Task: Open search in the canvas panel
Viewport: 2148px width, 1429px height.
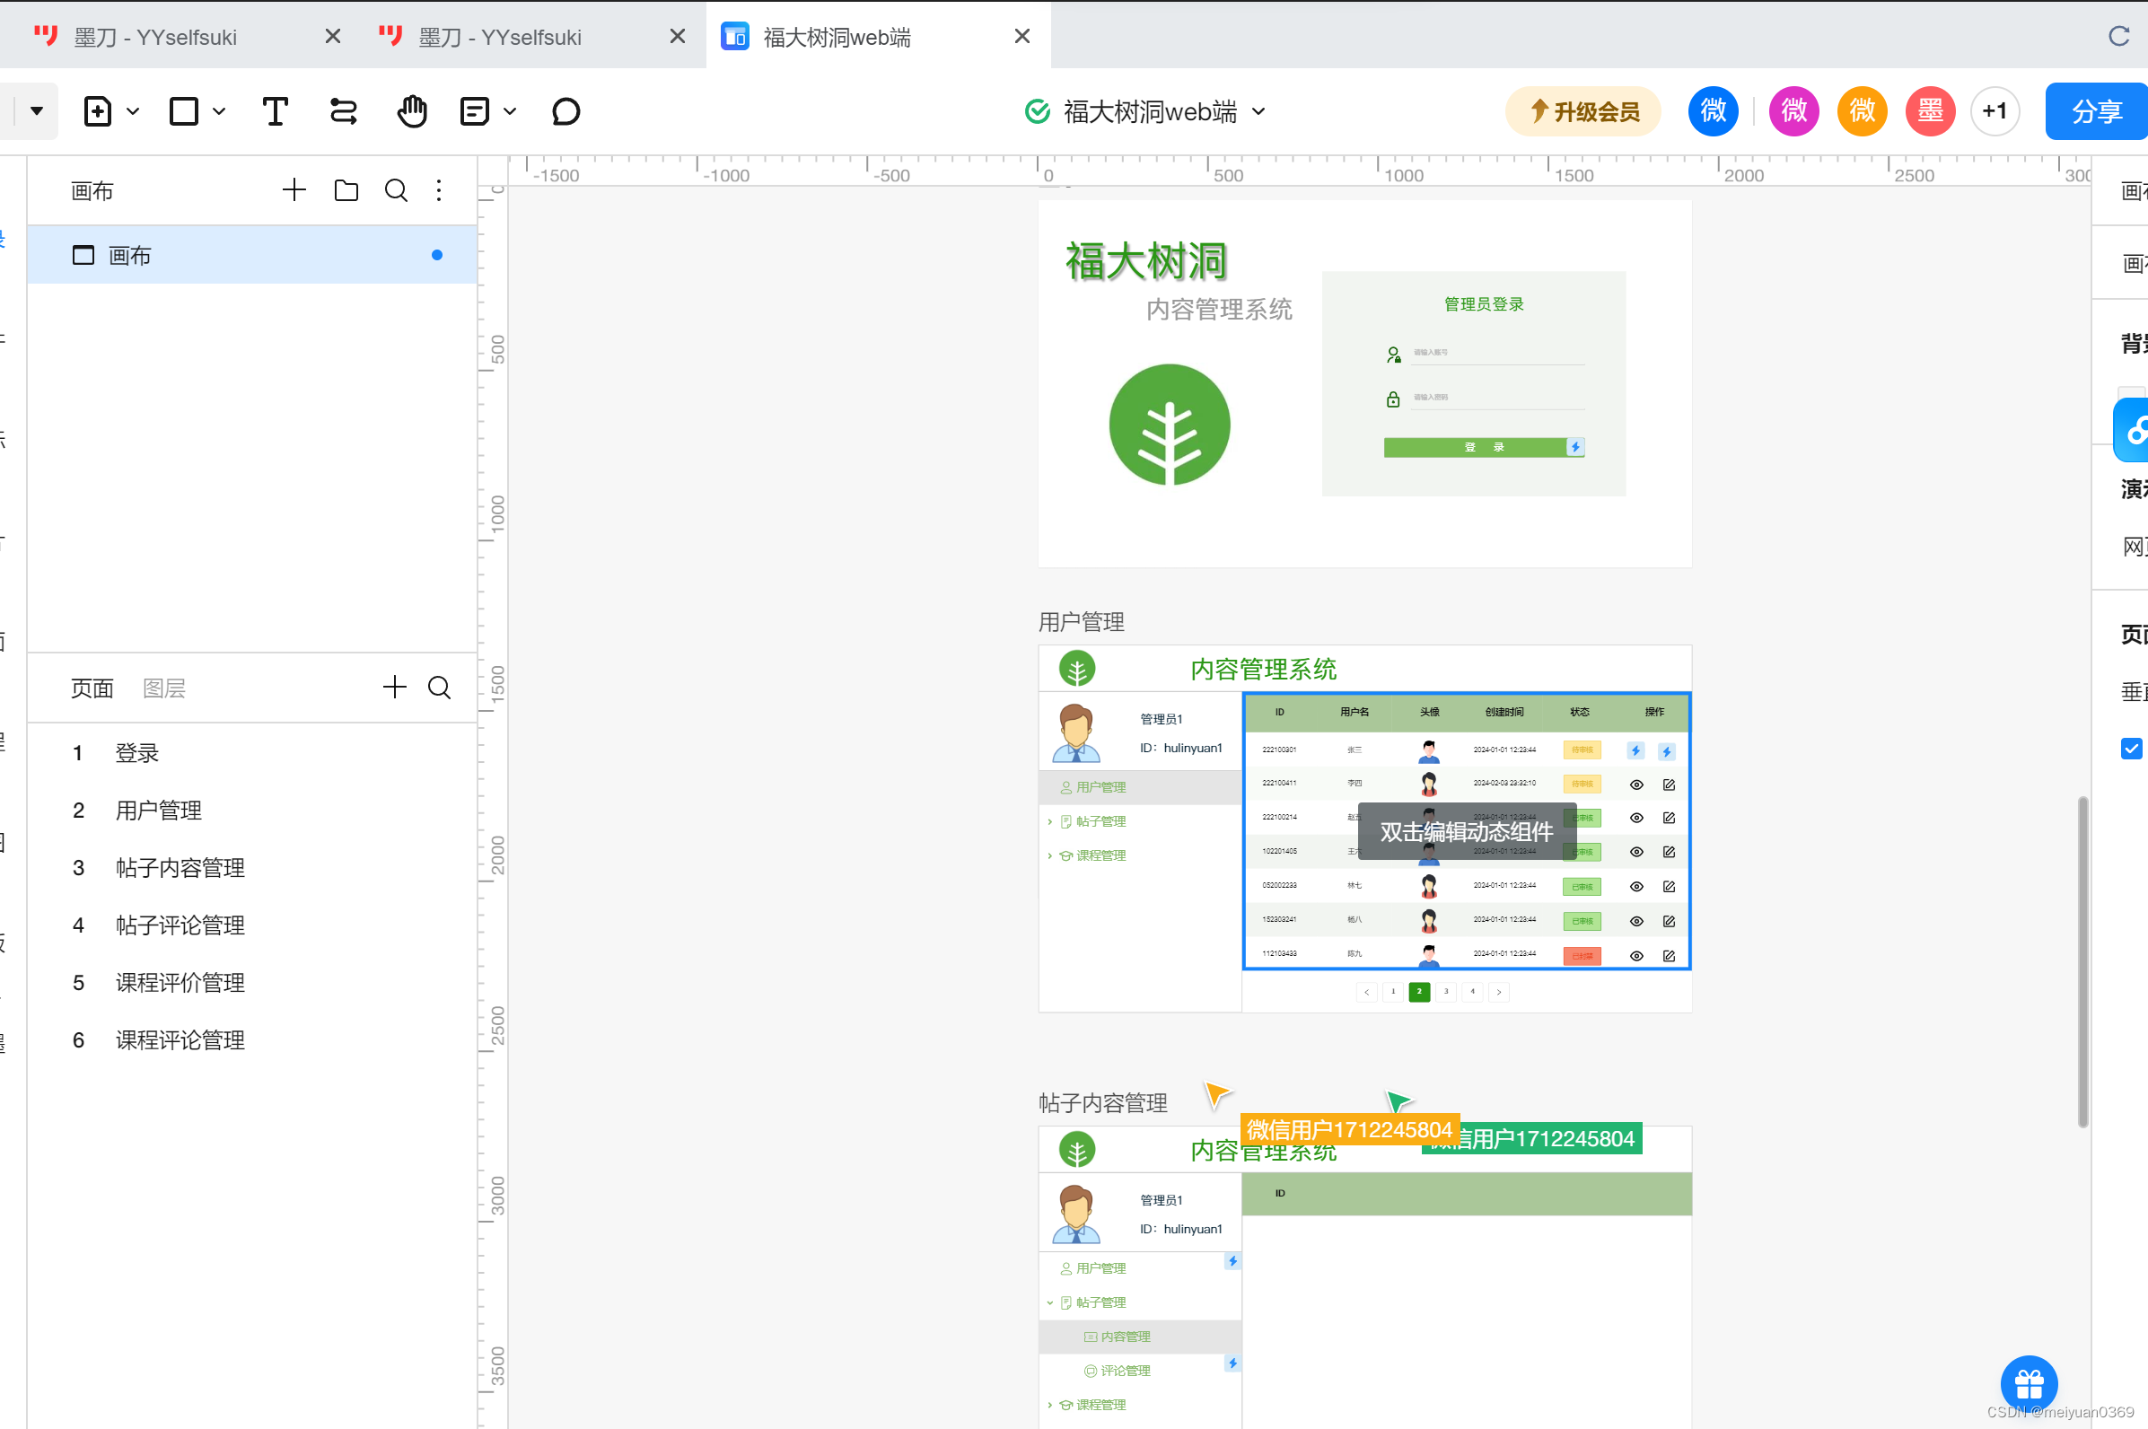Action: coord(396,190)
